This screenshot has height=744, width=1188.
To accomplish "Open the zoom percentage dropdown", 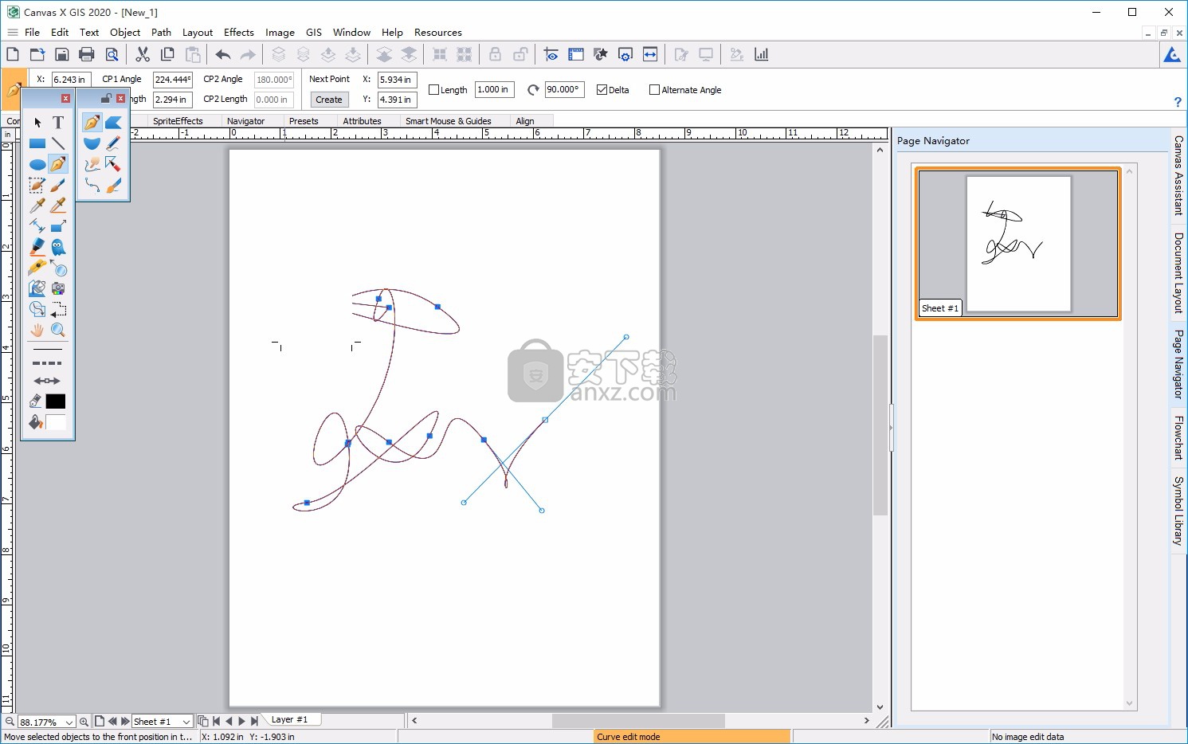I will (69, 722).
